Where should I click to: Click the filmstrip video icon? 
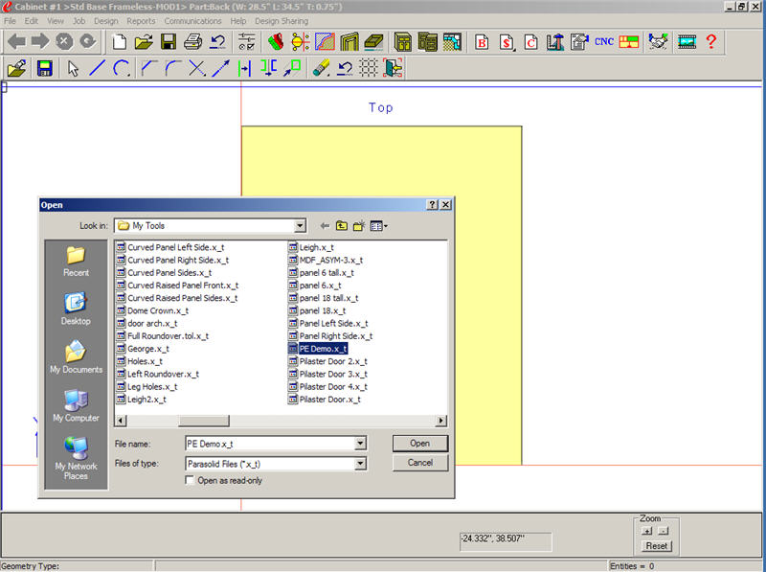(x=687, y=42)
